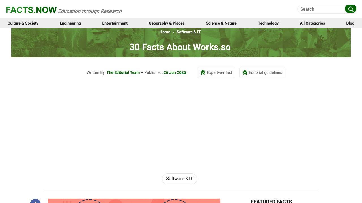The image size is (362, 203).
Task: Focus the Search input field
Action: click(321, 9)
